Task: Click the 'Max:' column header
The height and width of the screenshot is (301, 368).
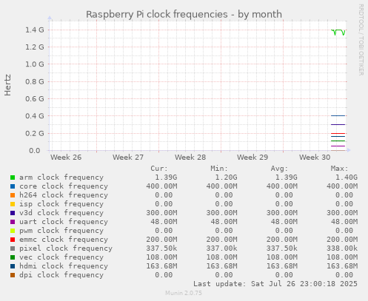Action: coord(339,169)
